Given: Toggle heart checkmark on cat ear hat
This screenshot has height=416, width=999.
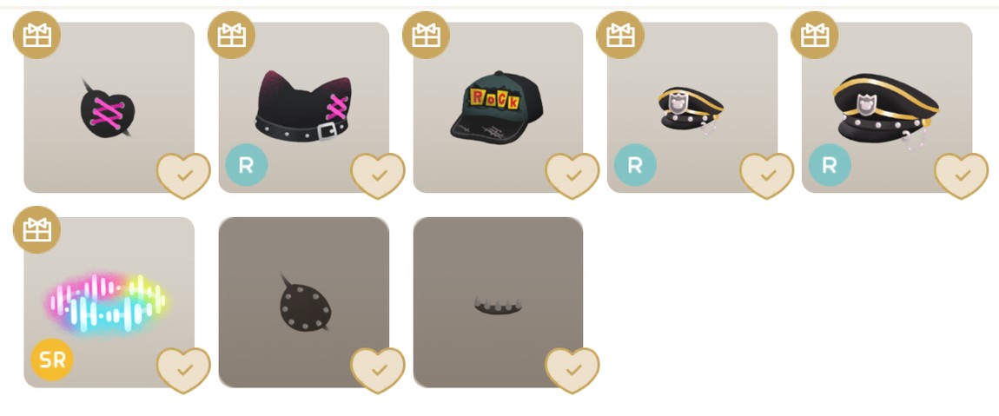Looking at the screenshot, I should click(378, 175).
